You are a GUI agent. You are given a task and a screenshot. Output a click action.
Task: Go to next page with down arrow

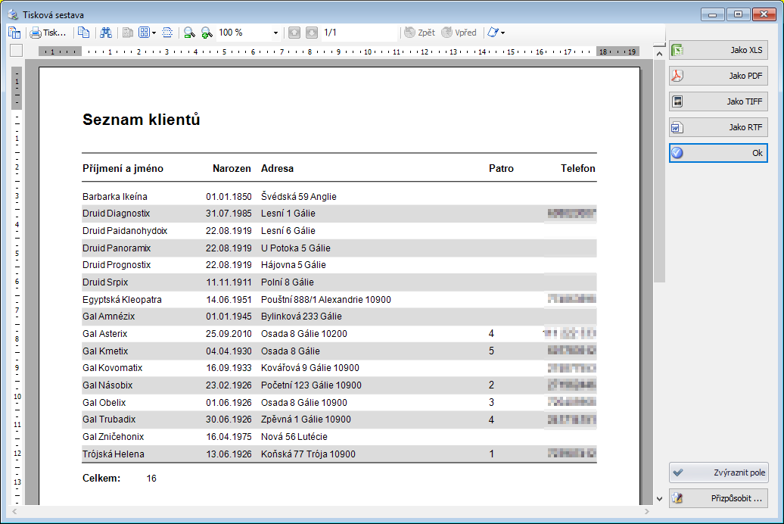coord(312,33)
